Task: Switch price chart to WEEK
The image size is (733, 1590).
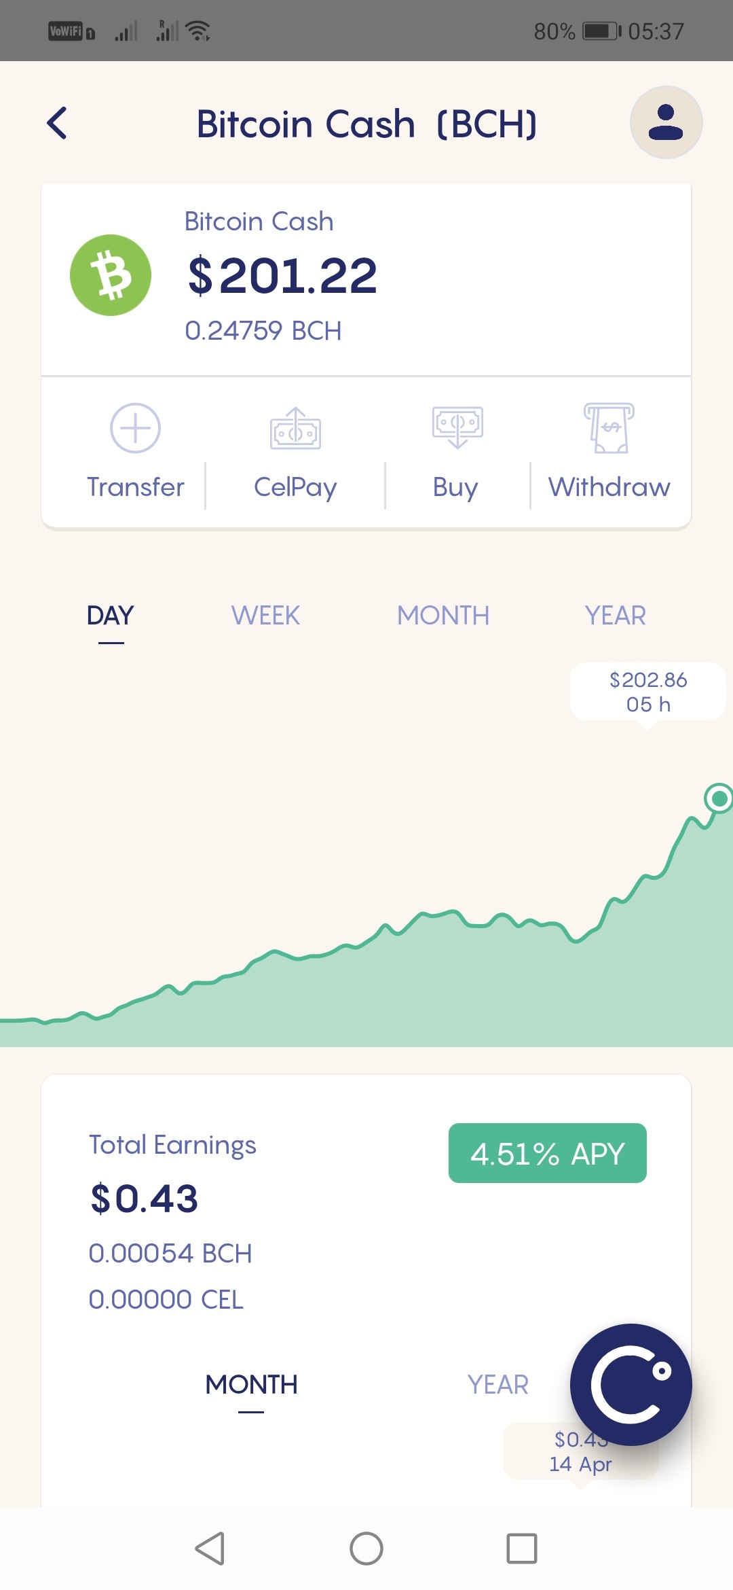Action: [265, 616]
